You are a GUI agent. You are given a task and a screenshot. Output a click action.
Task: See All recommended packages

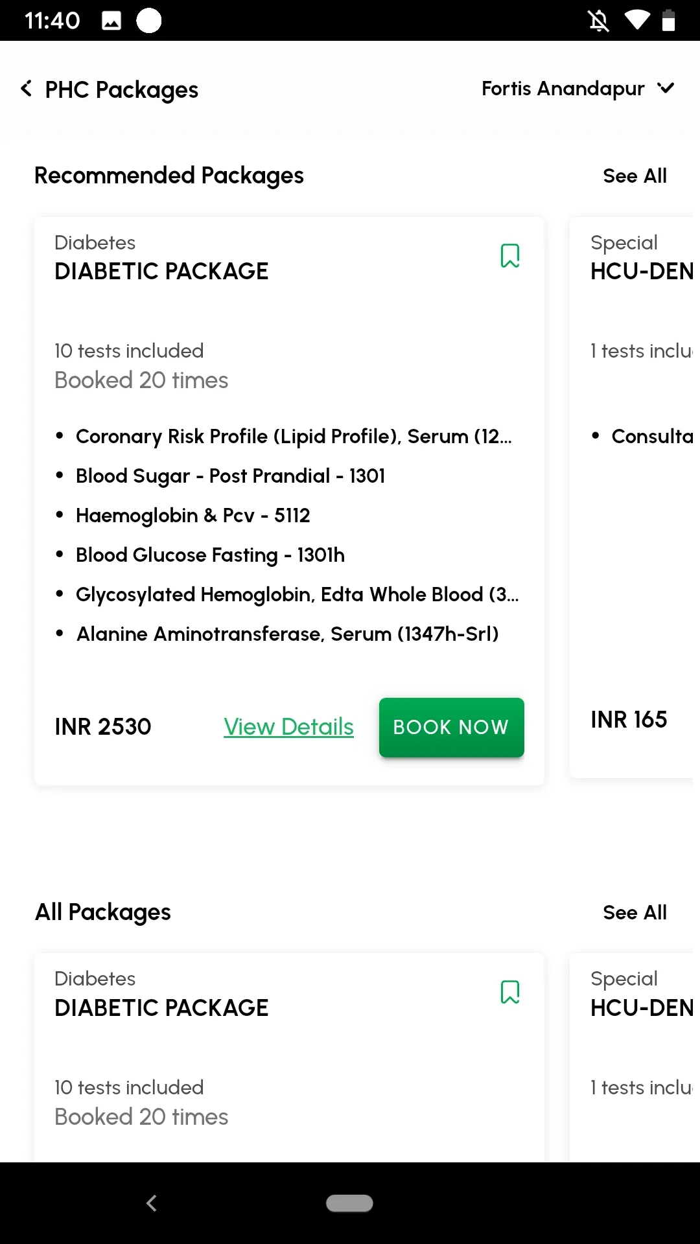click(635, 176)
